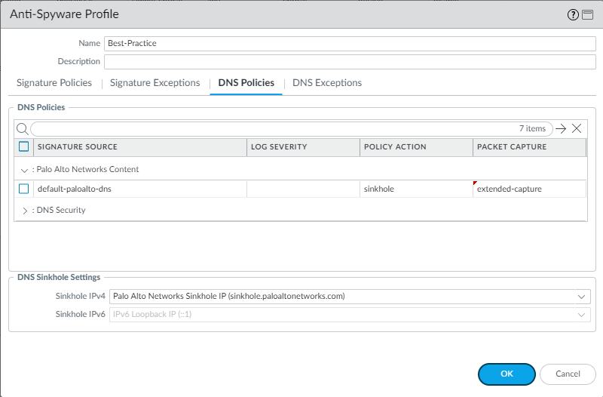Focus the Description text field
Screen dimensions: 603x397
point(350,62)
